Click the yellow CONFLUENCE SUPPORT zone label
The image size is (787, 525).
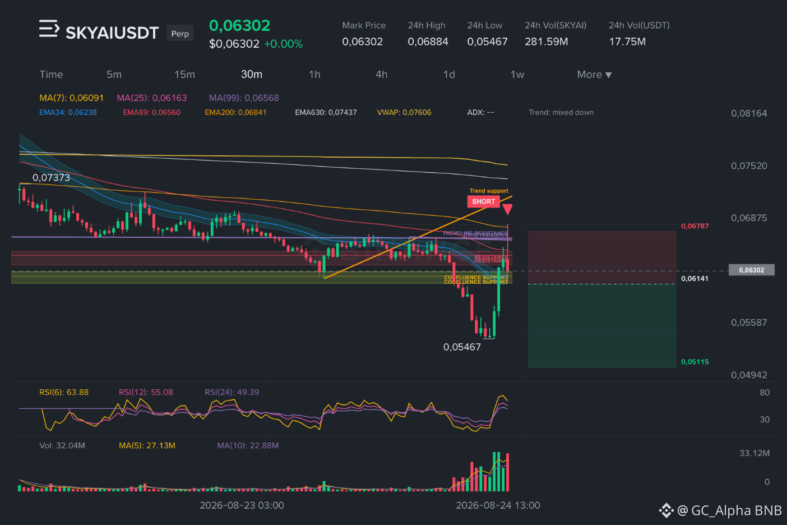pyautogui.click(x=476, y=279)
